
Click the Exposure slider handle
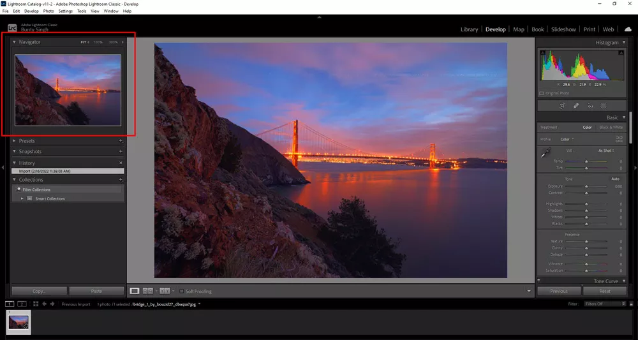tap(586, 186)
